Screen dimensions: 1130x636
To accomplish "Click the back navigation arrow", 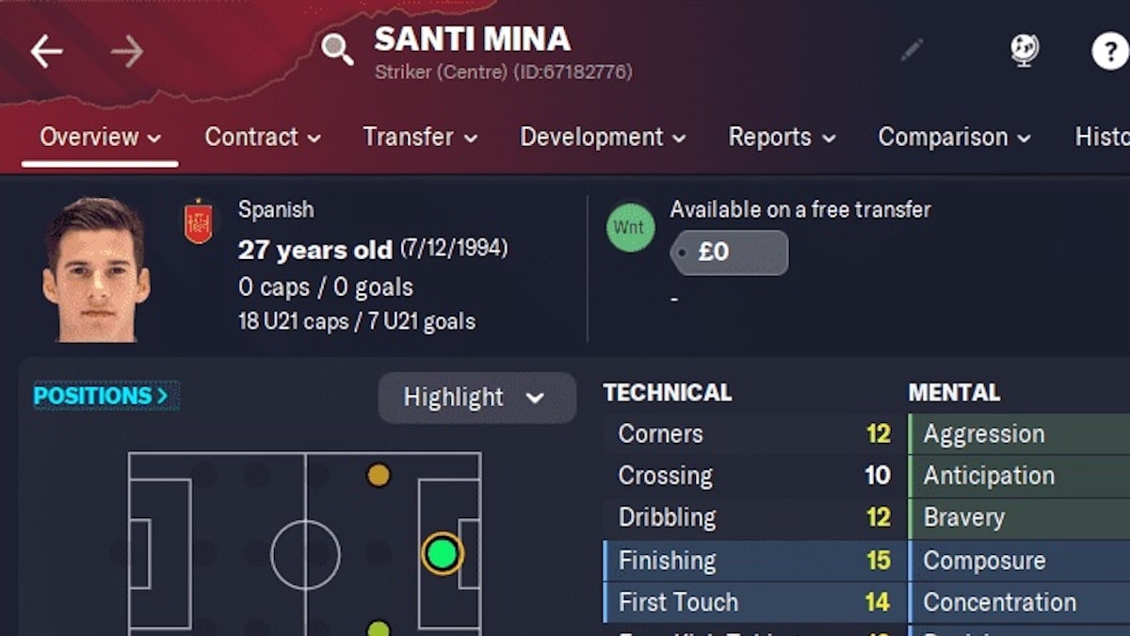I will (x=46, y=51).
